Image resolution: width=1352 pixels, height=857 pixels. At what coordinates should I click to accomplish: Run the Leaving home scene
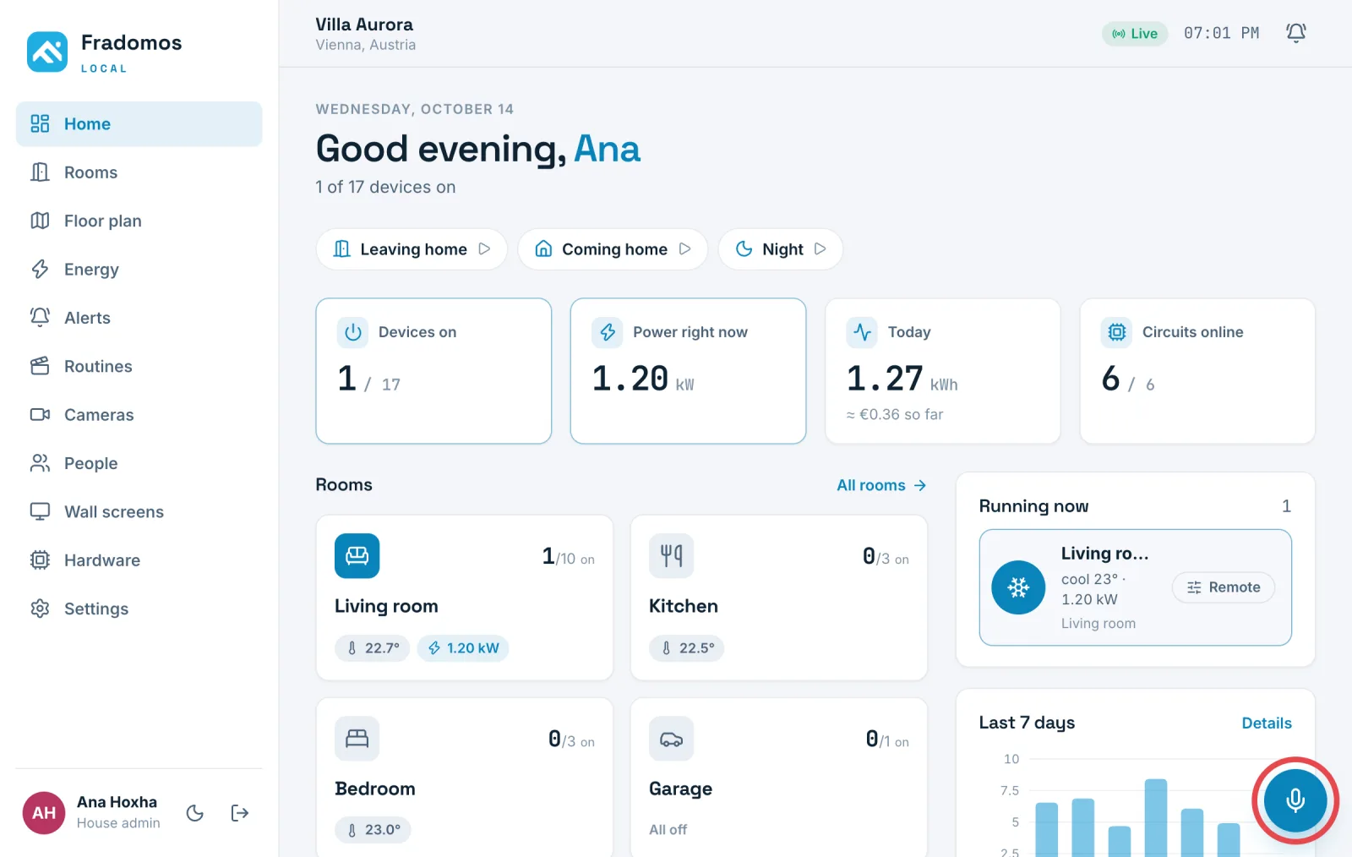[x=412, y=249]
